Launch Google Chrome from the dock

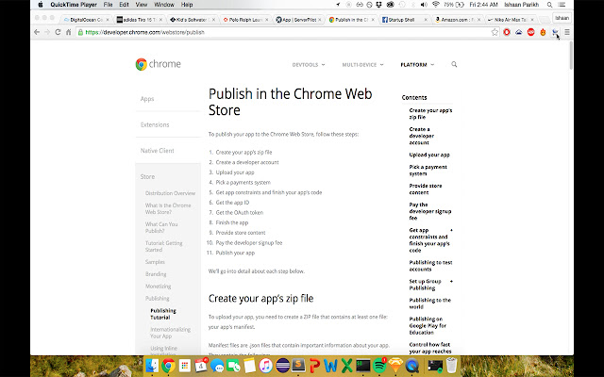[x=168, y=366]
